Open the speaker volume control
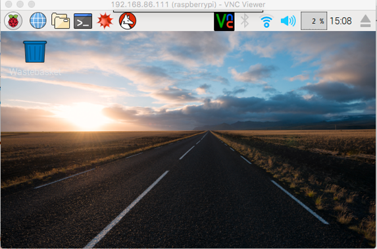Viewport: 377px width, 249px height. coord(288,21)
